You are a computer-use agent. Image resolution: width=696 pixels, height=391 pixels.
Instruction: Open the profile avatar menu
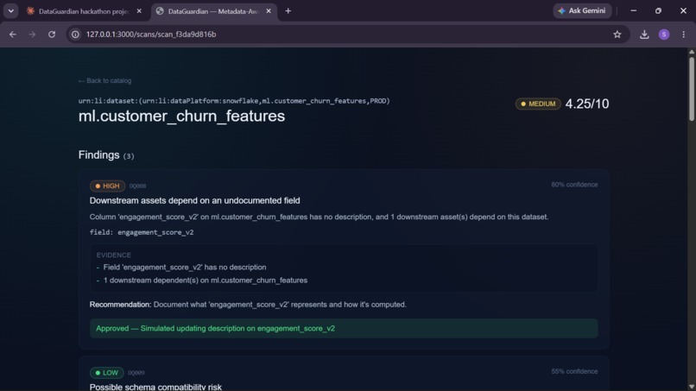point(663,35)
